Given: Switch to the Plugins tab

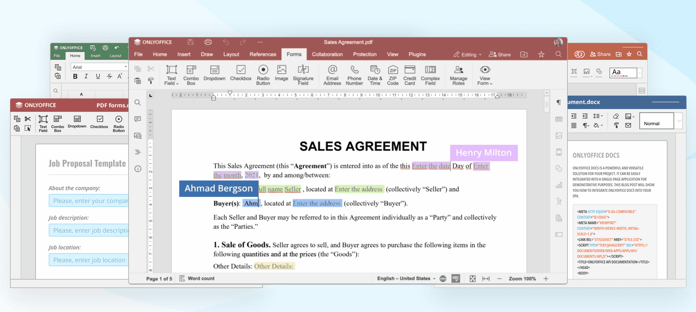Looking at the screenshot, I should [x=417, y=54].
